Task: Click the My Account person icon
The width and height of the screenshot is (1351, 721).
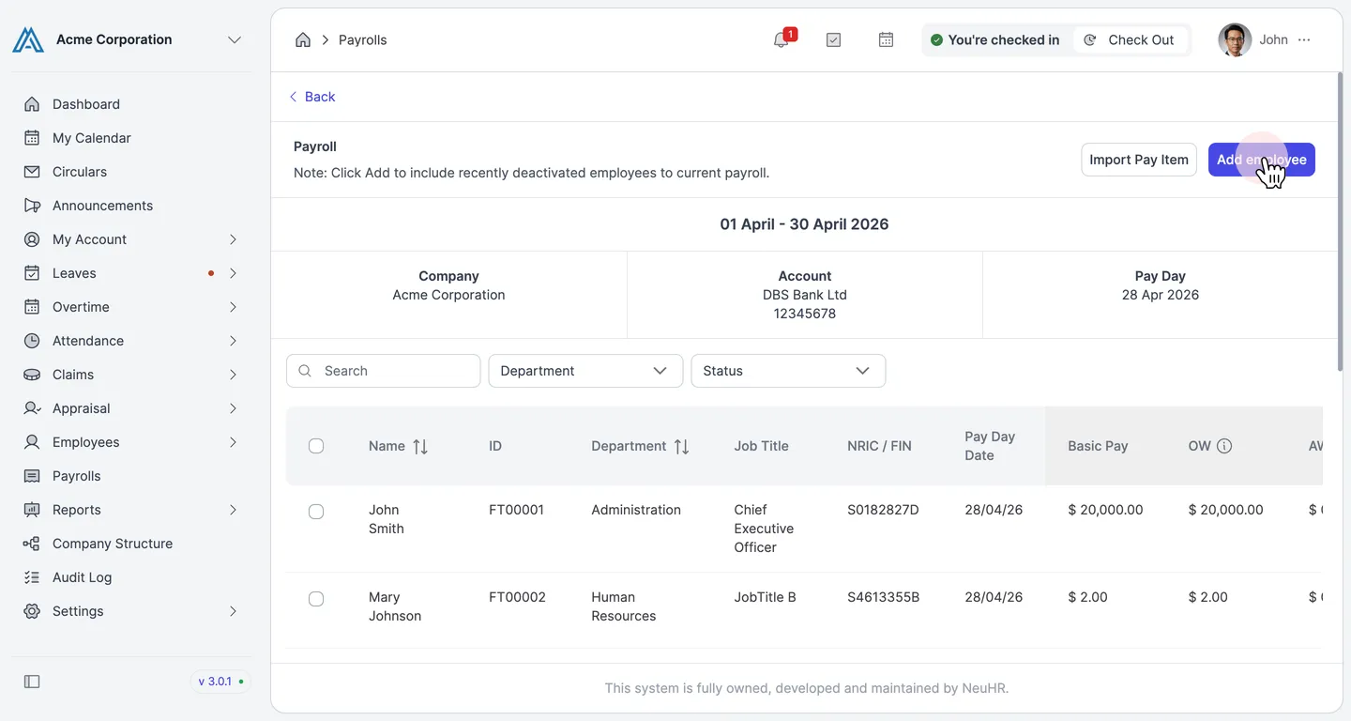Action: click(32, 239)
